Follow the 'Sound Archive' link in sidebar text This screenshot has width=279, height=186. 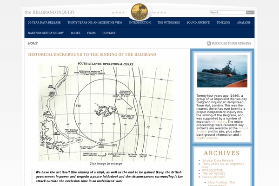(222, 130)
